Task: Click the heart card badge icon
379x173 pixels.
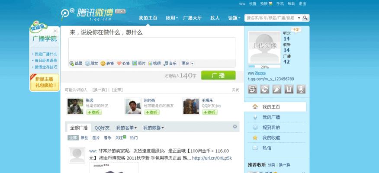Action: pyautogui.click(x=265, y=89)
